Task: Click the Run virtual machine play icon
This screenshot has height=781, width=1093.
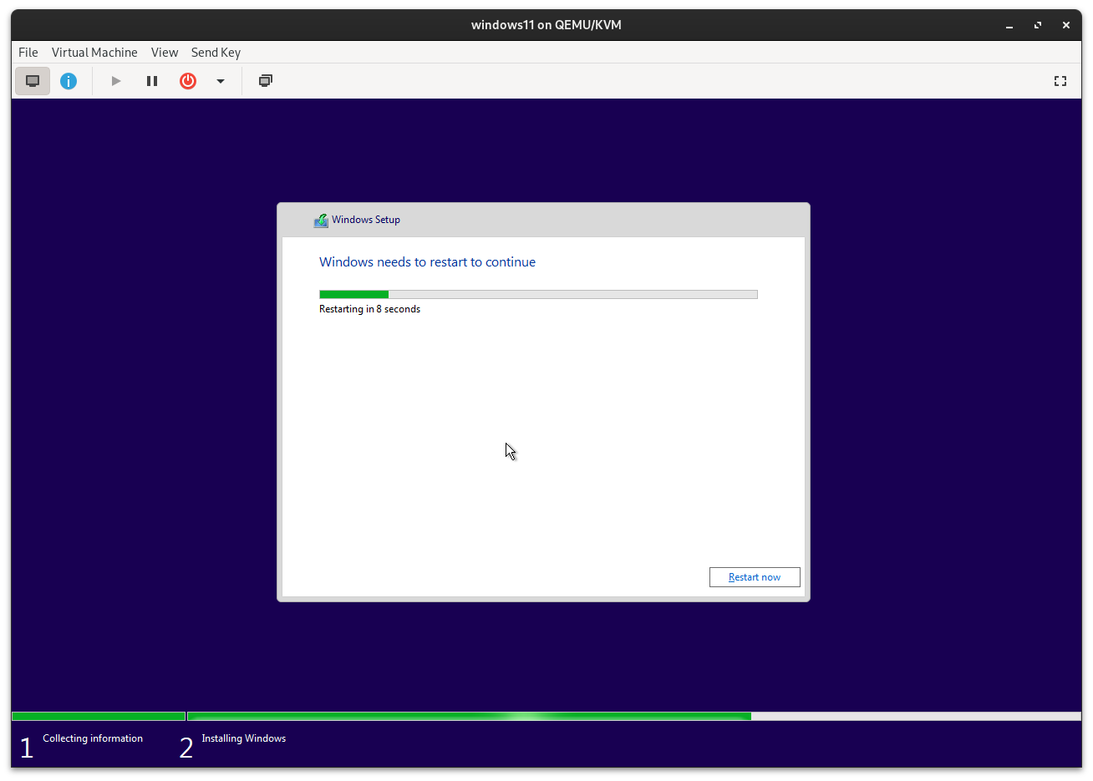Action: 116,81
